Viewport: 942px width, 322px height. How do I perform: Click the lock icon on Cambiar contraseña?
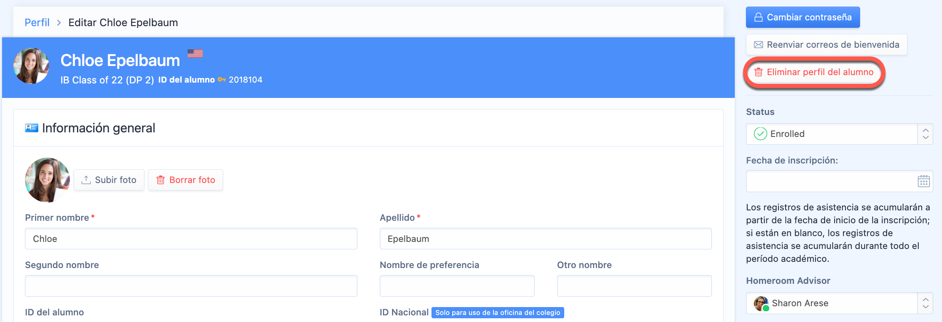758,17
